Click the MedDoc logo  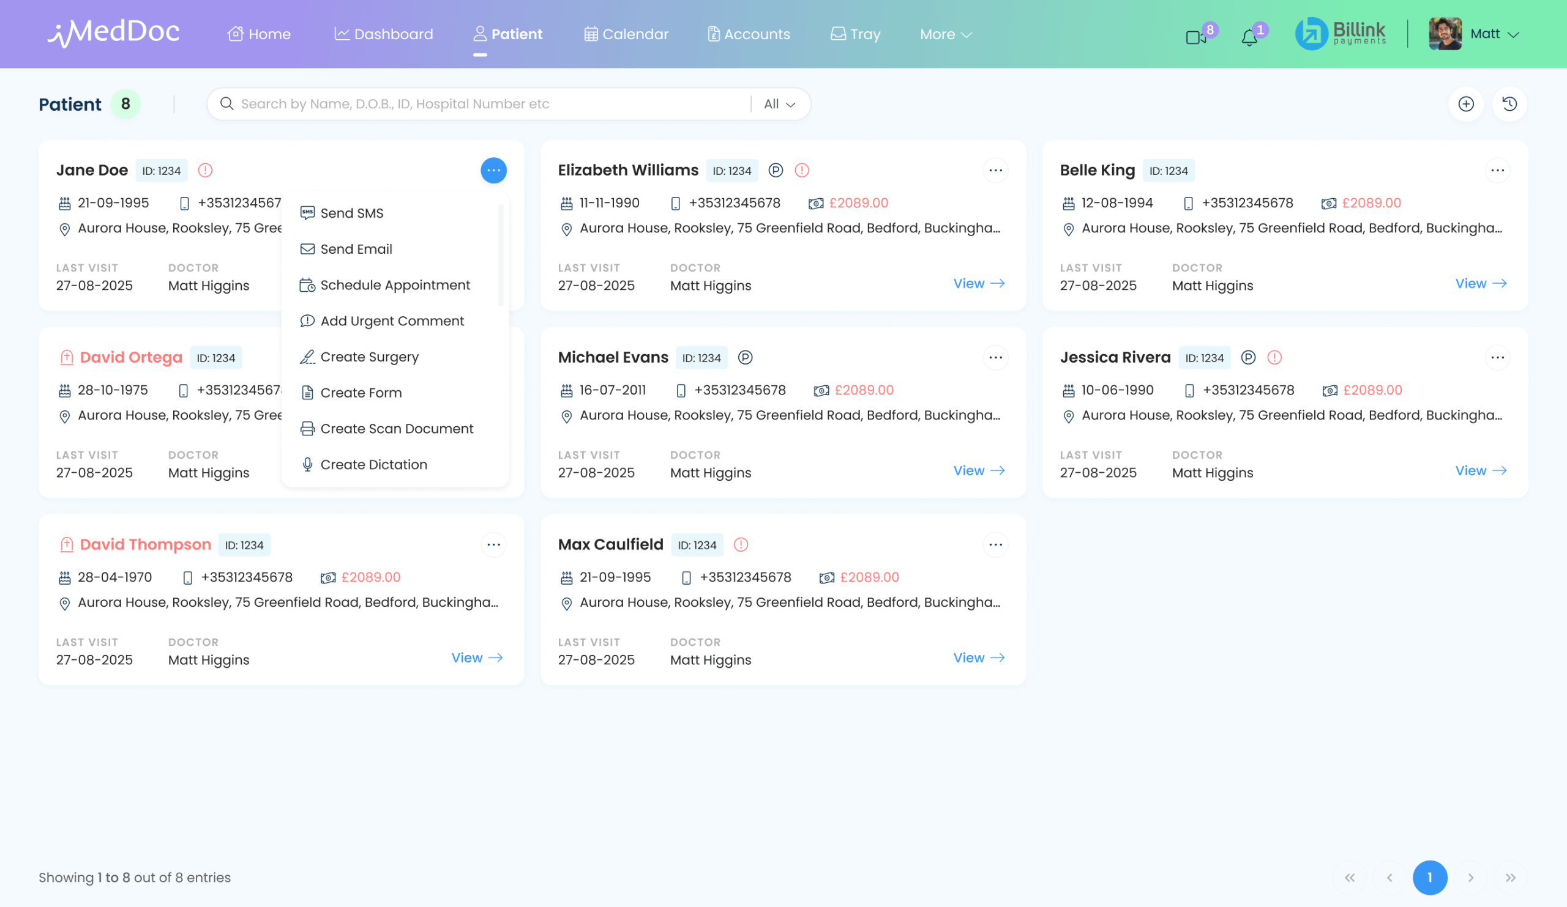(x=113, y=34)
